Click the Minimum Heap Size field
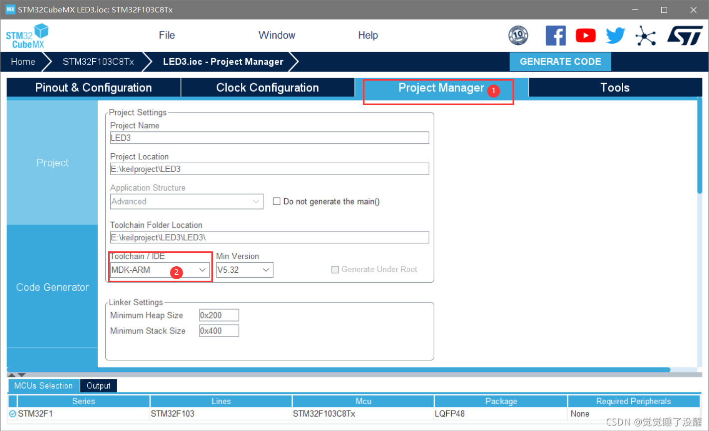 [219, 315]
